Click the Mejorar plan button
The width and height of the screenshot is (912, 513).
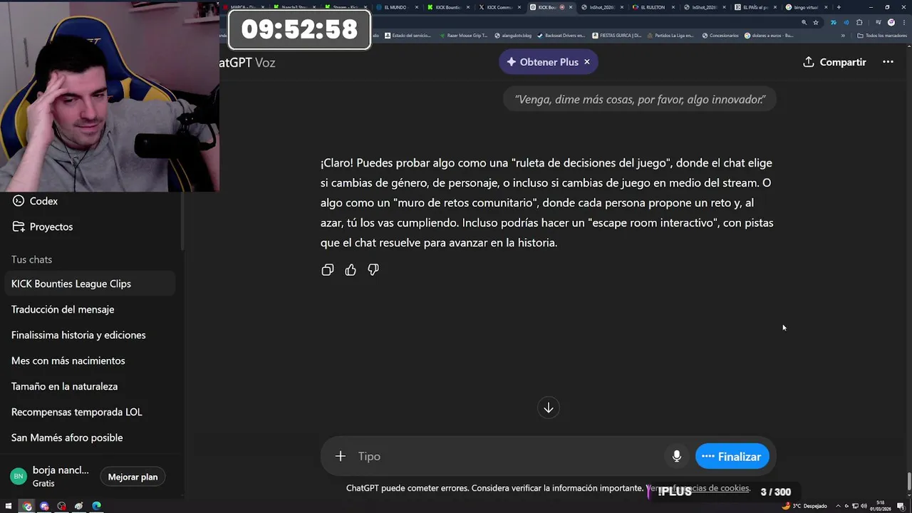(133, 477)
